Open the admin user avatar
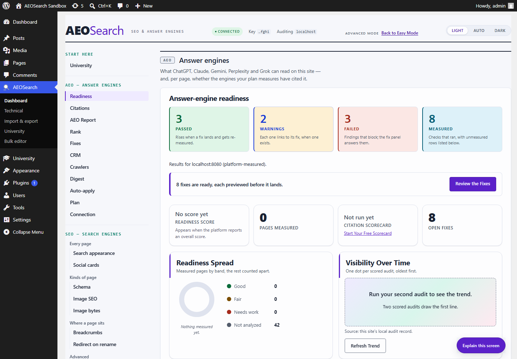Viewport: 517px width, 359px height. pyautogui.click(x=511, y=6)
